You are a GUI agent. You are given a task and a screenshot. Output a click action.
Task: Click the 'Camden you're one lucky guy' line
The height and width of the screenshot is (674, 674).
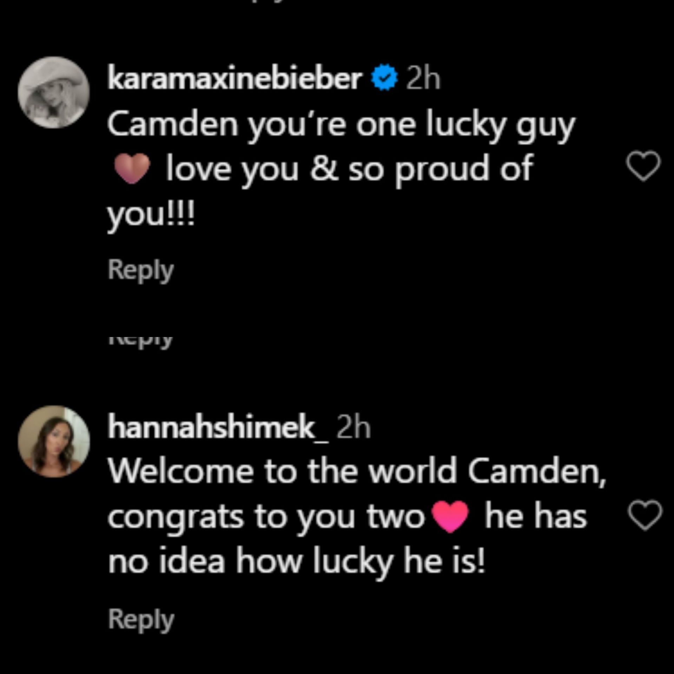[341, 125]
